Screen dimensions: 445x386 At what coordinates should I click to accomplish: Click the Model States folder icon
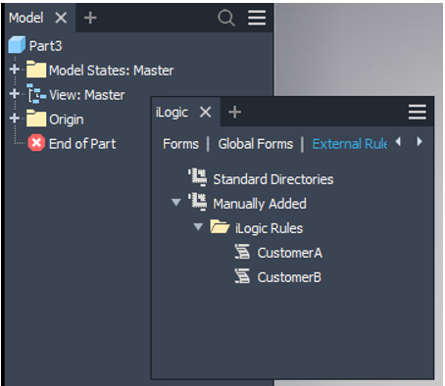(x=36, y=70)
